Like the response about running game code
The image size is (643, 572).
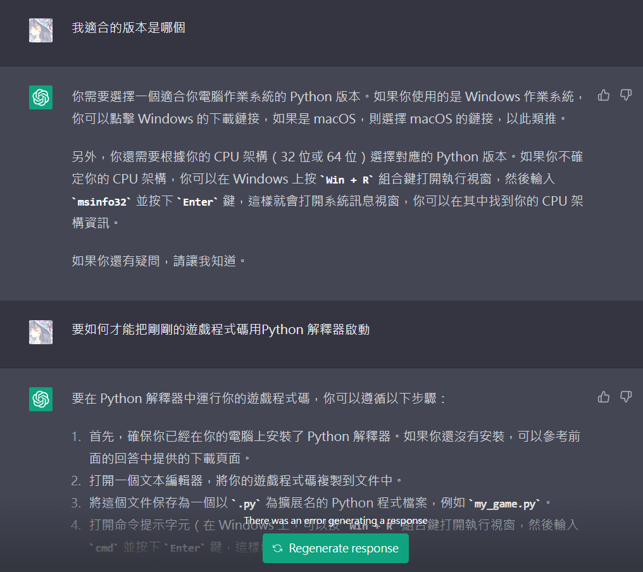603,397
